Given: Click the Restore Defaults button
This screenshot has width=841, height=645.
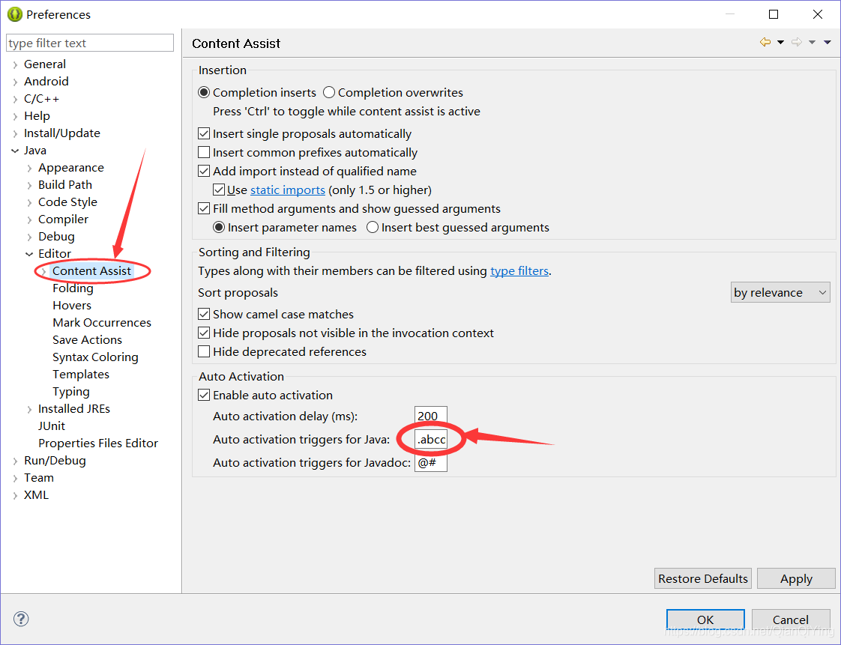Looking at the screenshot, I should tap(702, 578).
